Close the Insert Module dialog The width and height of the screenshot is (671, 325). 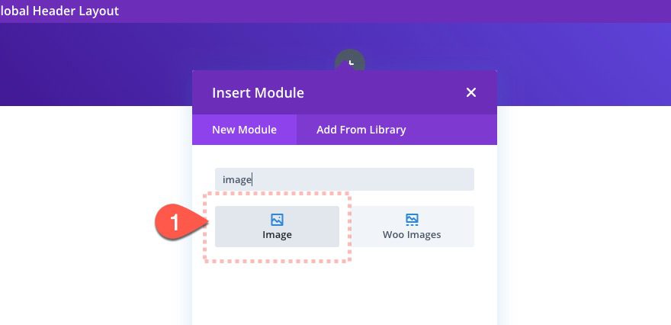470,92
